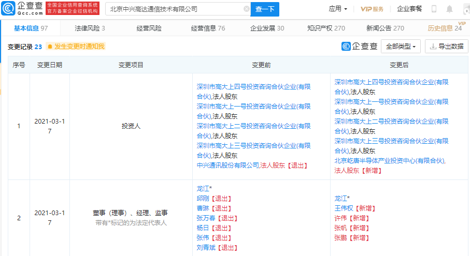Open 深圳市高大上二号 link in 变更后 column
The image size is (470, 256).
pos(391,126)
